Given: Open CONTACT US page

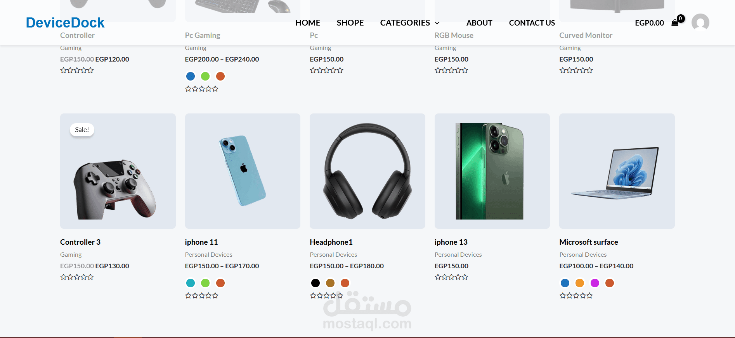Looking at the screenshot, I should coord(532,23).
